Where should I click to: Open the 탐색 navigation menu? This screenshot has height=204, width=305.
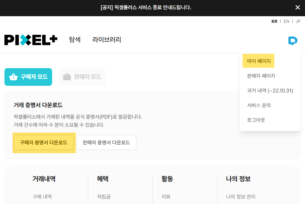[x=75, y=40]
